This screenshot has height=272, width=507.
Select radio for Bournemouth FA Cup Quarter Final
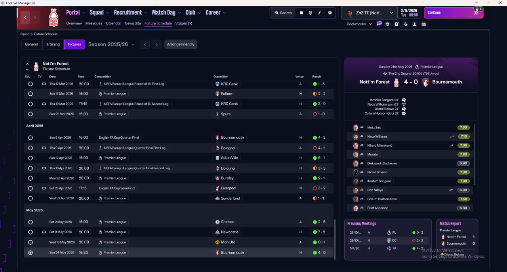click(x=30, y=138)
